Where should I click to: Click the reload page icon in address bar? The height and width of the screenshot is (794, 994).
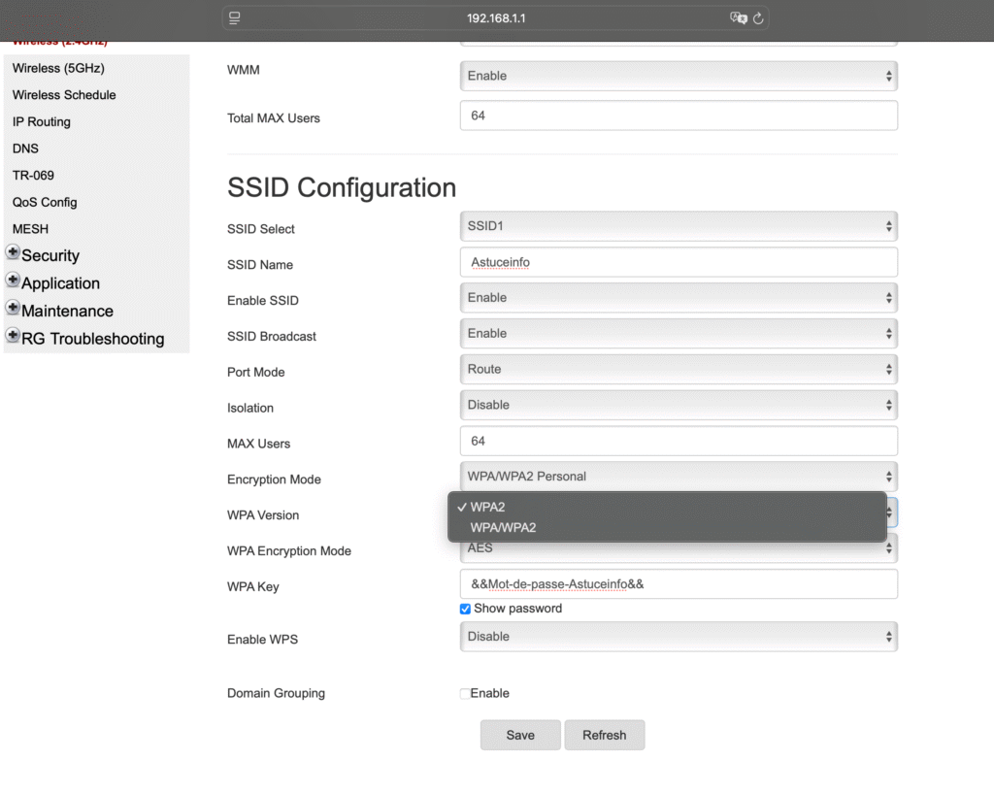pyautogui.click(x=758, y=18)
